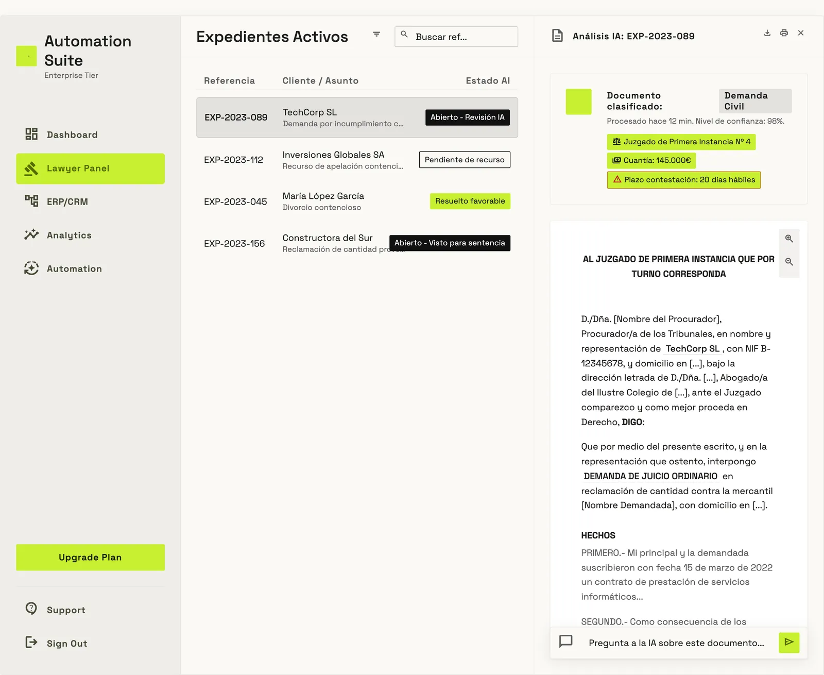Viewport: 824px width, 675px height.
Task: Click the Lawyer Panel gavel icon
Action: click(x=31, y=168)
